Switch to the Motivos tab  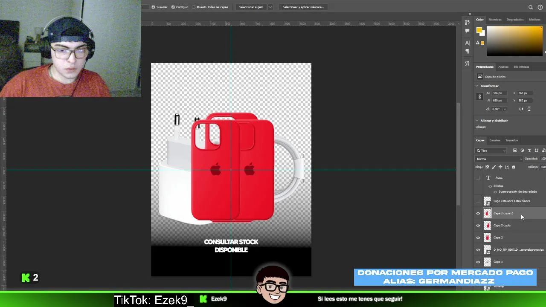pos(534,20)
